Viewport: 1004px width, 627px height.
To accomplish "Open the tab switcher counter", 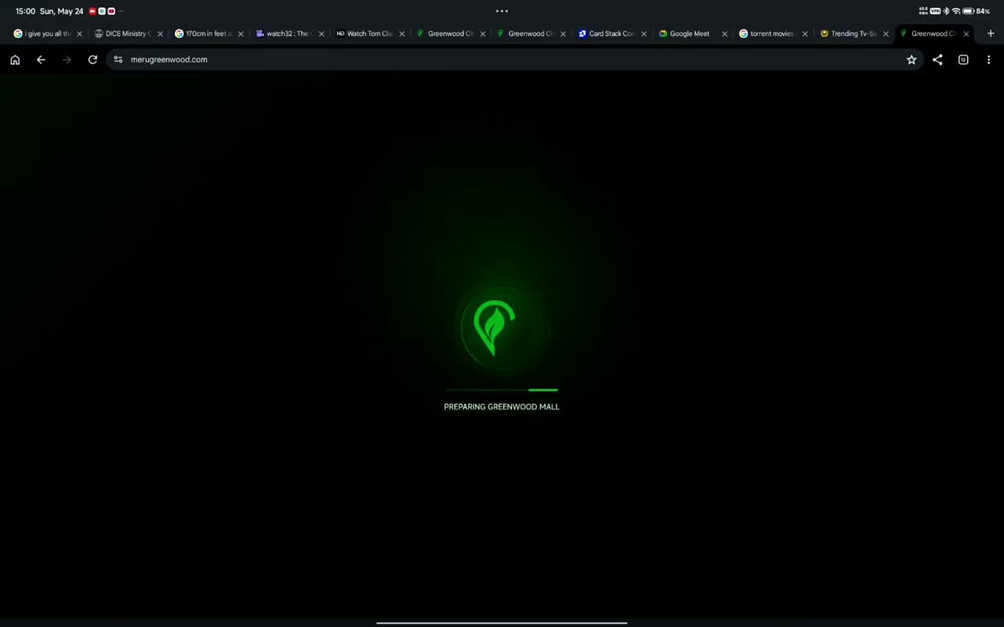I will tap(963, 60).
